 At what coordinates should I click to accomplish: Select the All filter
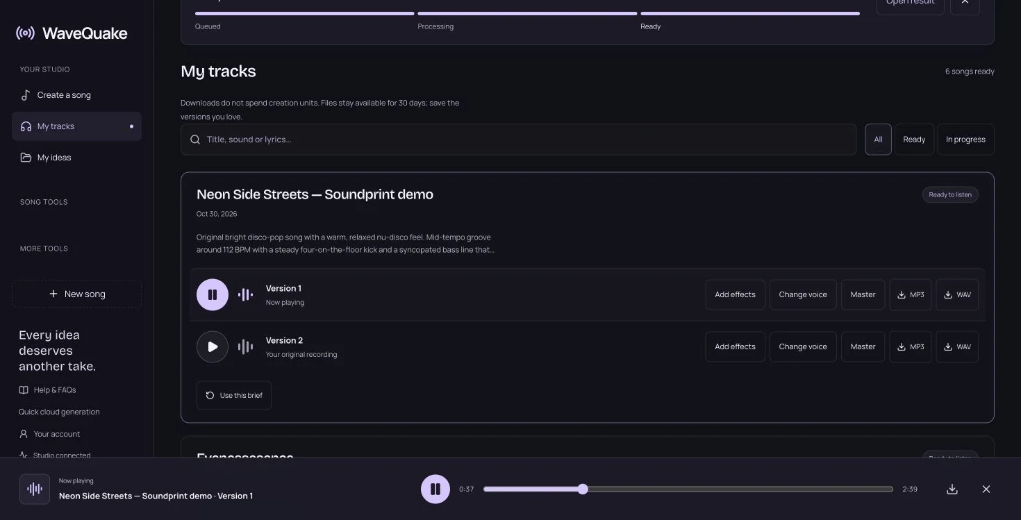click(x=878, y=140)
